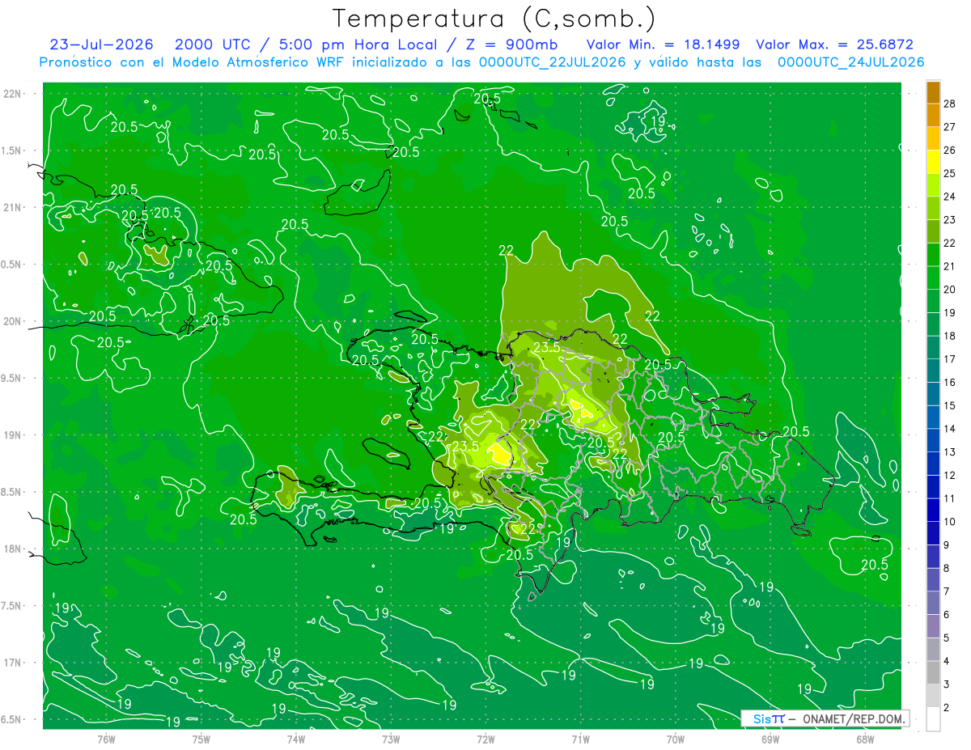The width and height of the screenshot is (971, 750).
Task: Click the "22" value on the color scale
Action: (950, 243)
